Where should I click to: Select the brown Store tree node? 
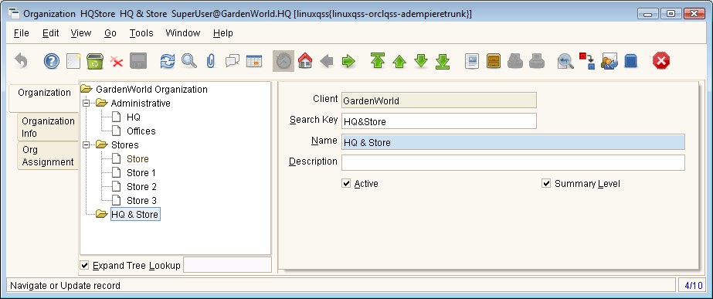coord(138,159)
